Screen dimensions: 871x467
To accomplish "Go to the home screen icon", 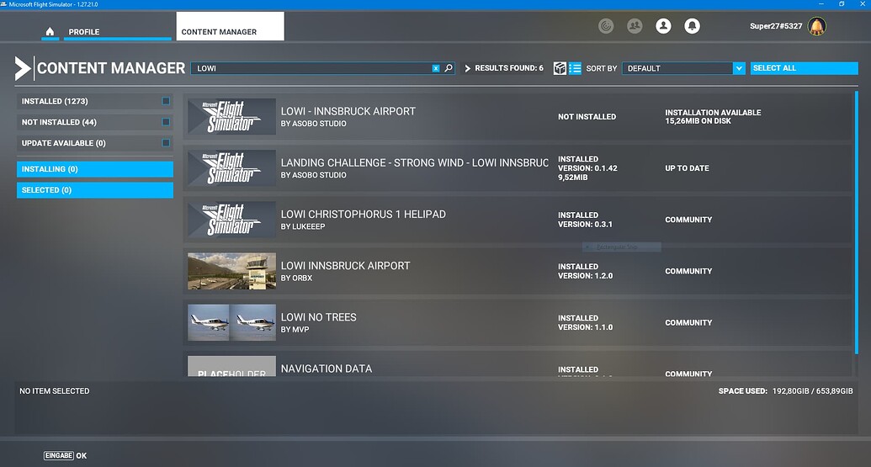I will (x=50, y=32).
